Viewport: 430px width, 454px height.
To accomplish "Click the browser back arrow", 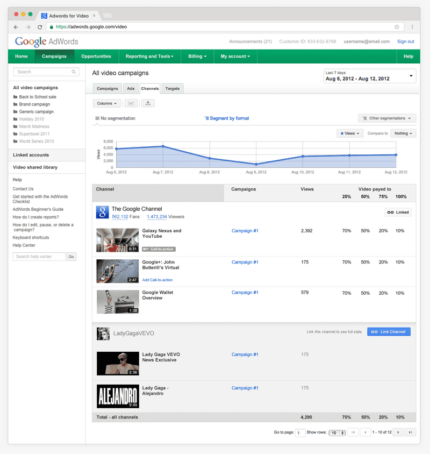I will pos(16,27).
